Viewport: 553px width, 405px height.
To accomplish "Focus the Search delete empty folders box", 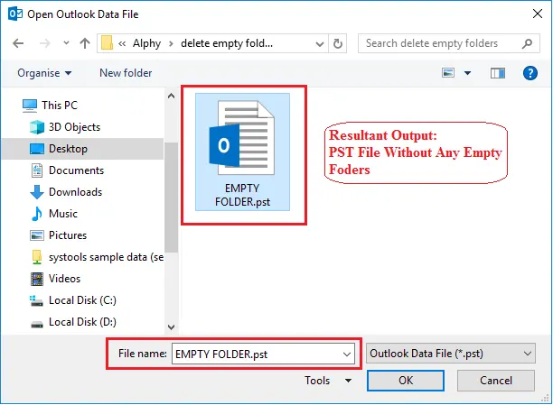I will click(448, 43).
